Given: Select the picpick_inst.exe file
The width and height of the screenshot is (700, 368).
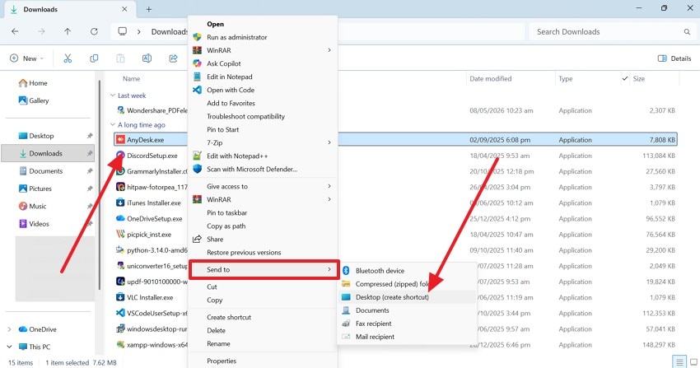Looking at the screenshot, I should coord(149,235).
